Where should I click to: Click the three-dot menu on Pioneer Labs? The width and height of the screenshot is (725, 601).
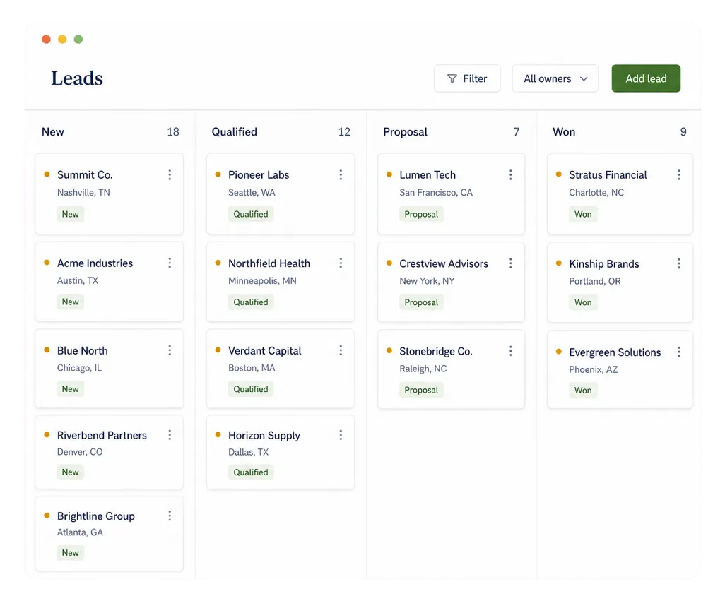pos(341,174)
